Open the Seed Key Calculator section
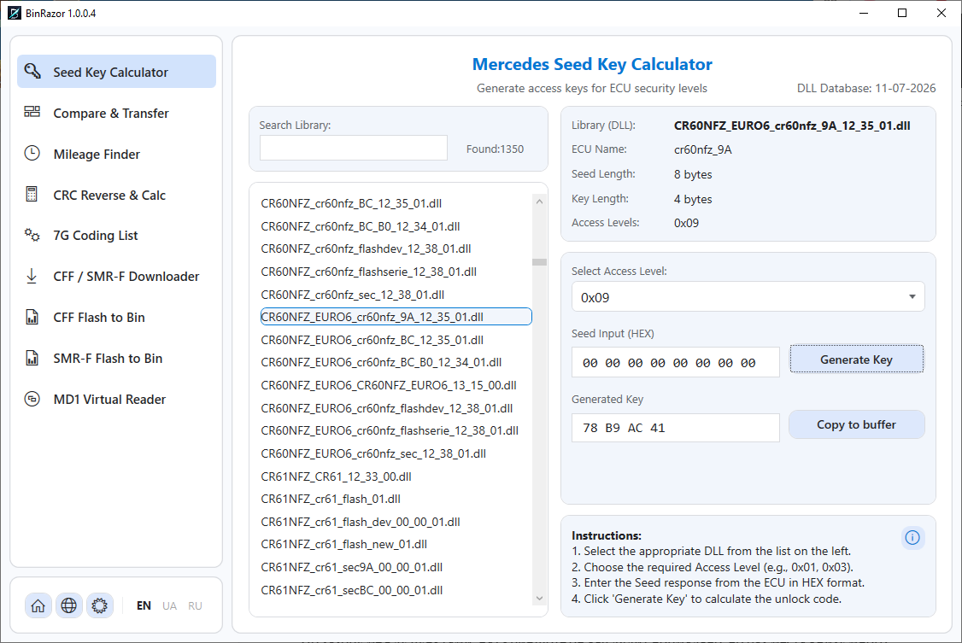 (116, 72)
